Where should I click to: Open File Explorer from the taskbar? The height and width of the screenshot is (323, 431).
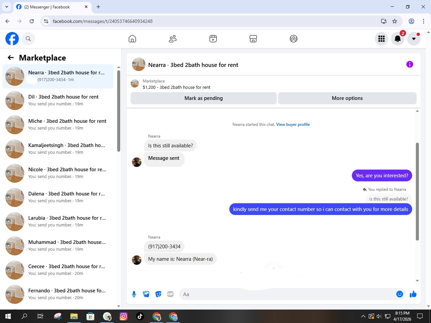[x=74, y=316]
